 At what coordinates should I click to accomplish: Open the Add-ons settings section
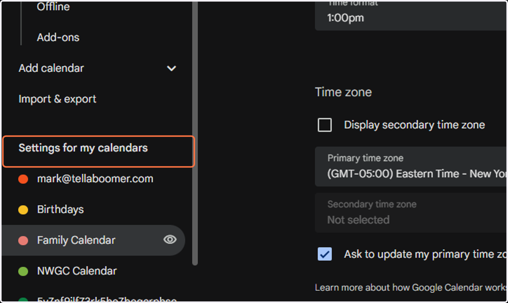coord(58,38)
